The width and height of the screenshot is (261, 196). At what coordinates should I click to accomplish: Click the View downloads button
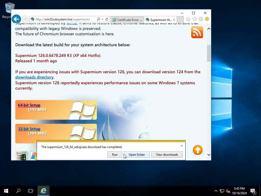pyautogui.click(x=167, y=154)
